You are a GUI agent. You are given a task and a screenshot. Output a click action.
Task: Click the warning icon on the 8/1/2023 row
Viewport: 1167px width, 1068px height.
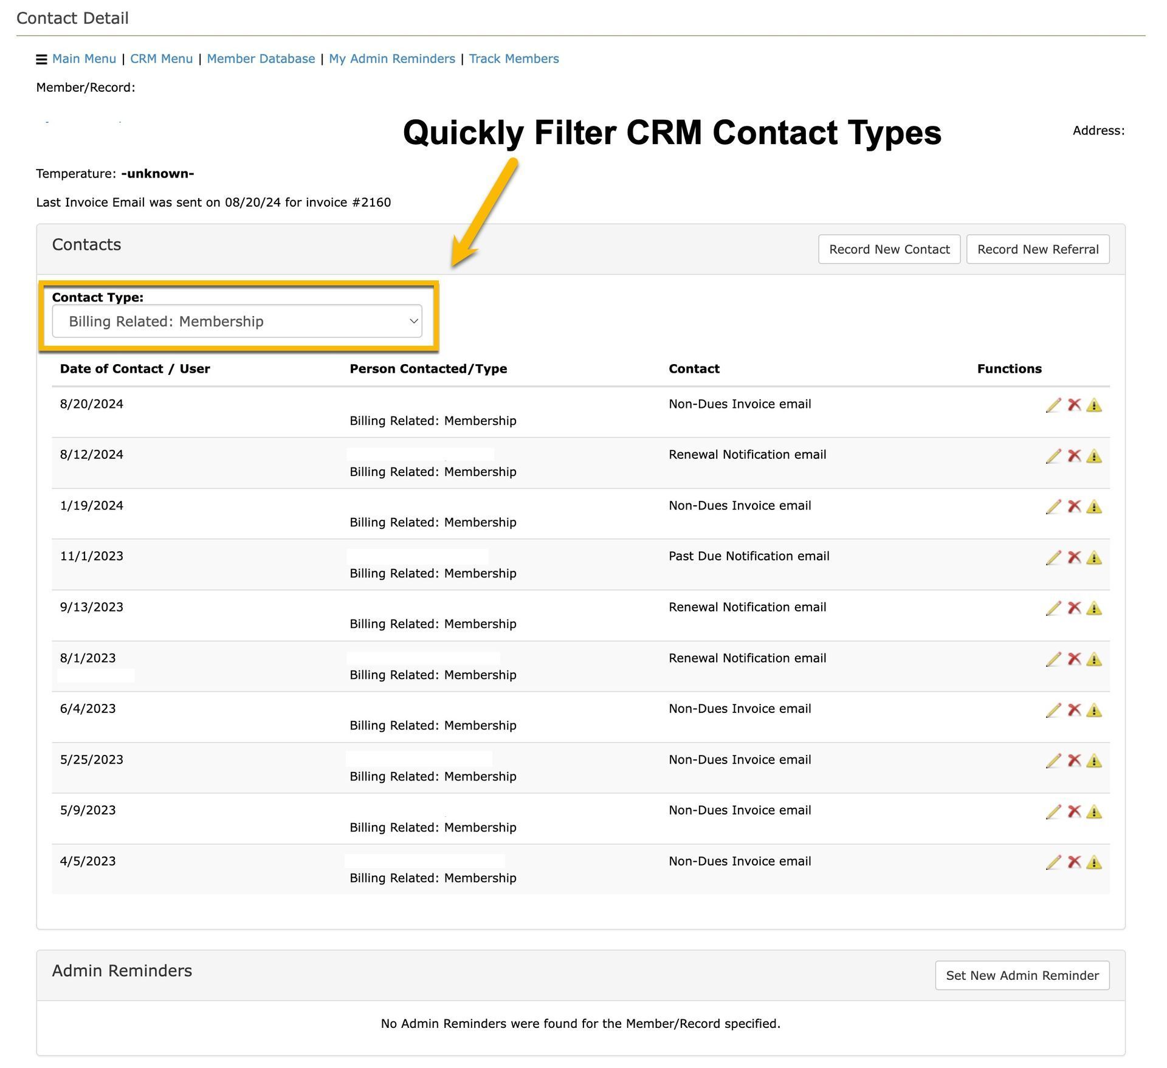(x=1095, y=659)
